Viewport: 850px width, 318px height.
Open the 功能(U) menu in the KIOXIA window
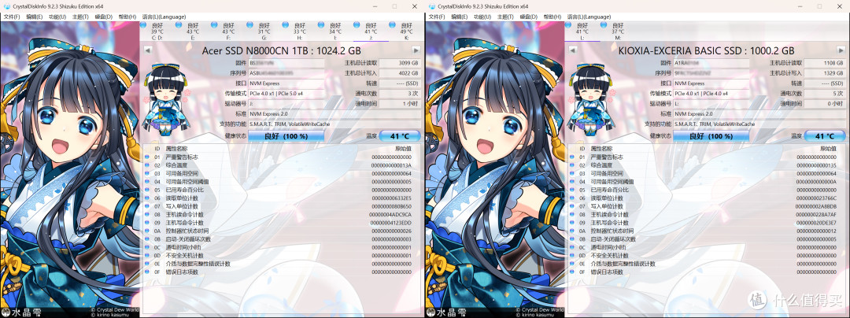click(482, 17)
